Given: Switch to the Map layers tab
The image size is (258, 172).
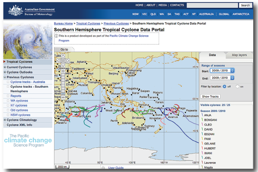Looking at the screenshot, I should (240, 55).
